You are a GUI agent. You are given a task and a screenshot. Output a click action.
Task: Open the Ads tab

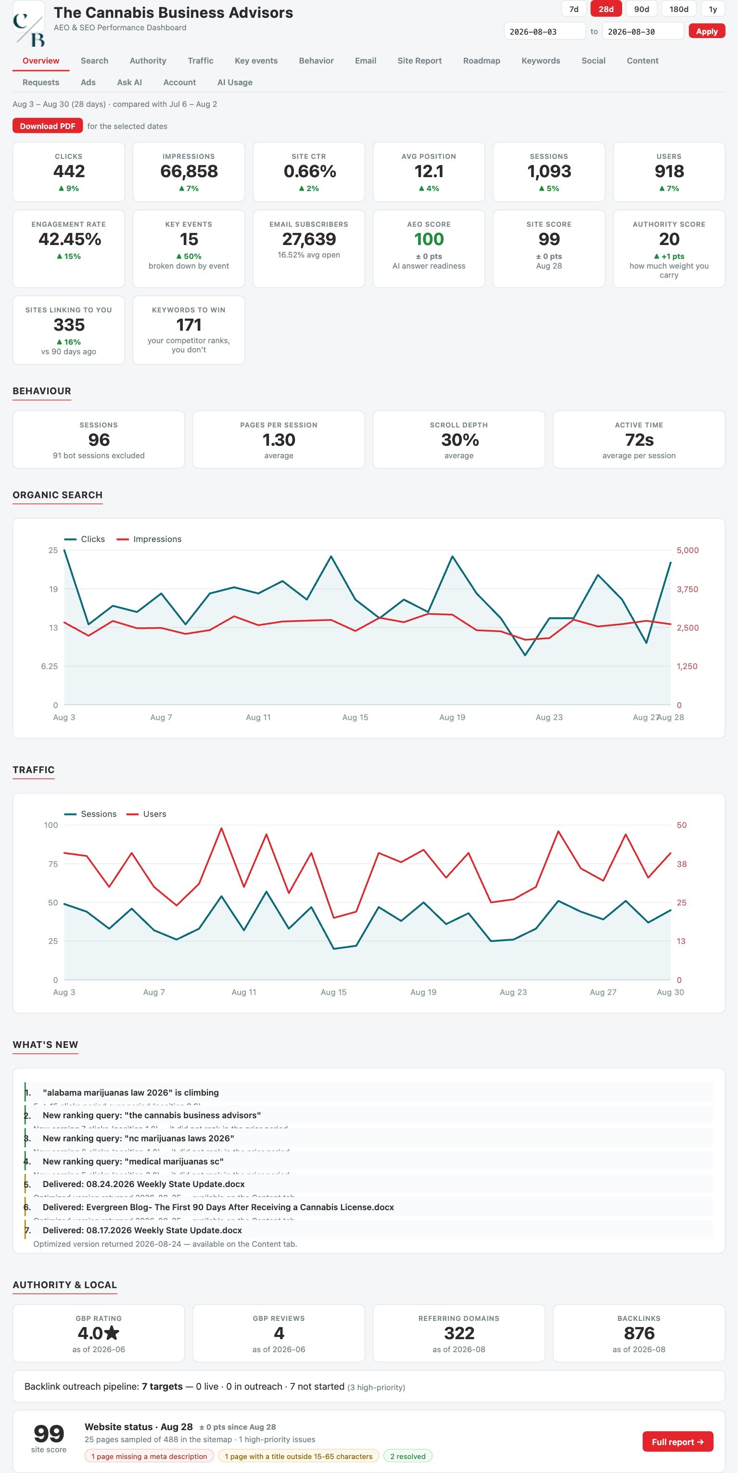click(x=88, y=82)
